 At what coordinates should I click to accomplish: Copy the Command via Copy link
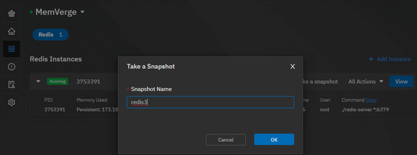tap(371, 100)
